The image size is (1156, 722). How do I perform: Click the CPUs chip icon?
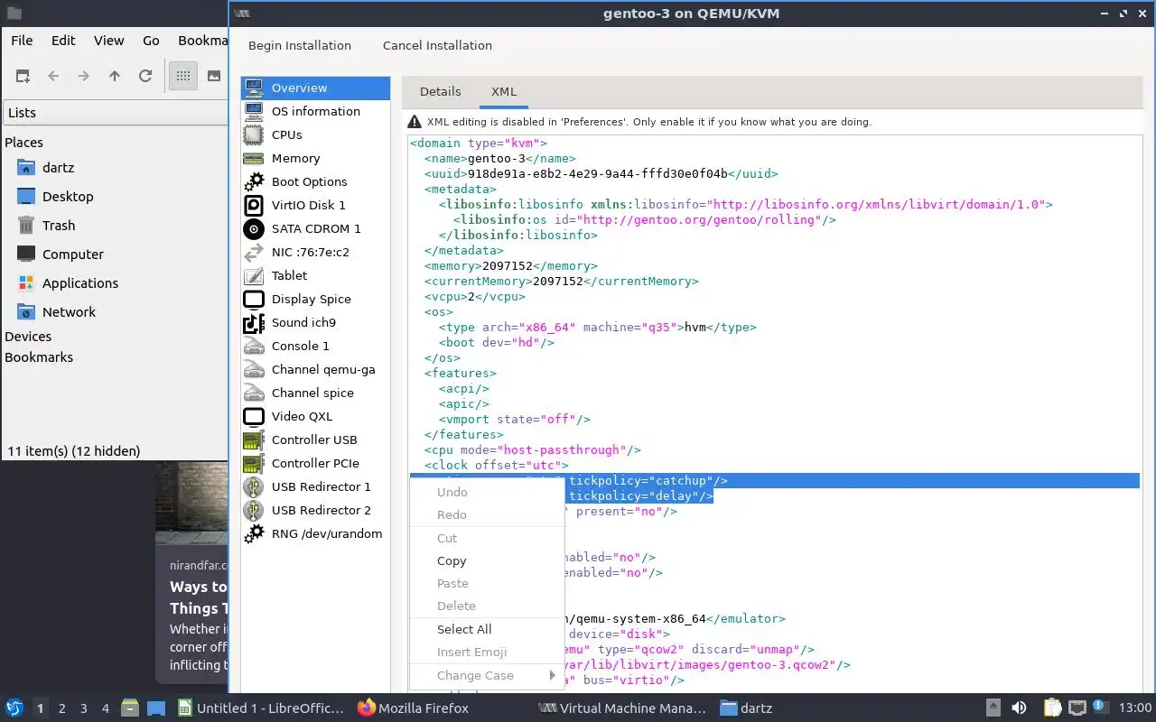tap(255, 134)
